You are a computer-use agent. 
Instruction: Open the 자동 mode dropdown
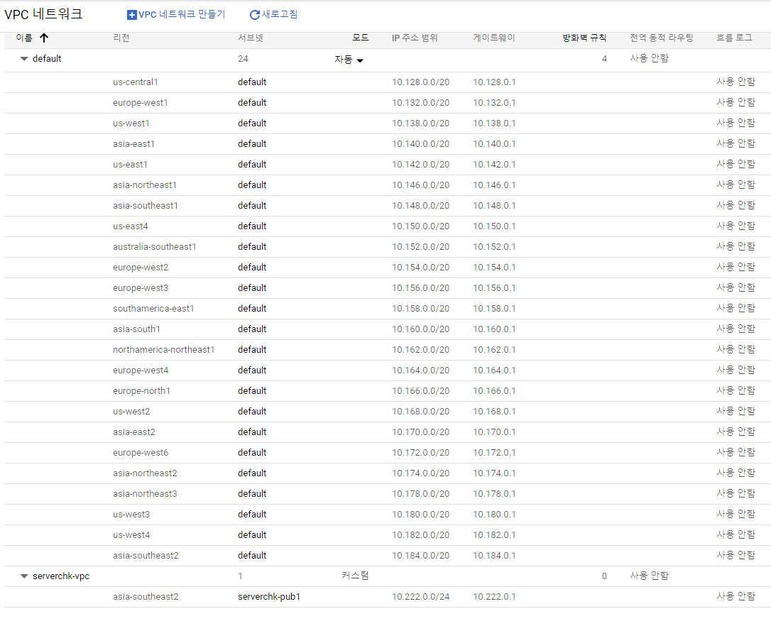click(x=349, y=60)
